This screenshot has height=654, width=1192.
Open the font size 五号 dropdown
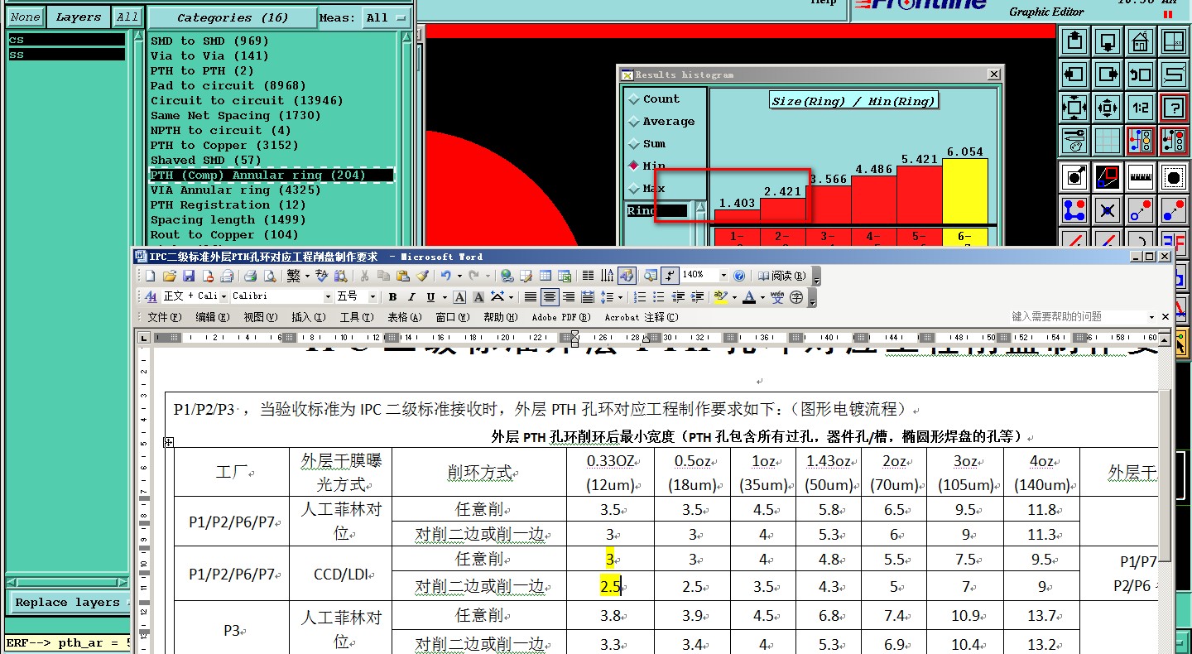372,296
